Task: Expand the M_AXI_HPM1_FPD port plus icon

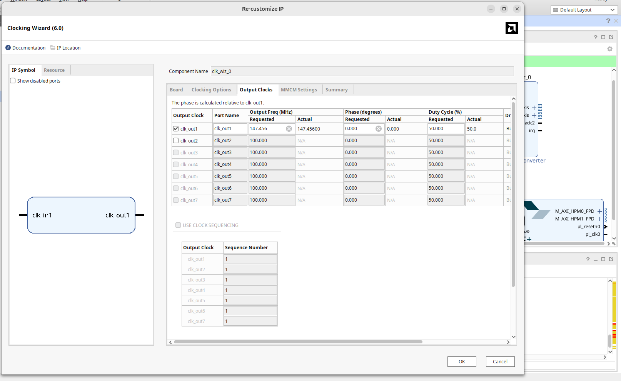Action: coord(599,219)
